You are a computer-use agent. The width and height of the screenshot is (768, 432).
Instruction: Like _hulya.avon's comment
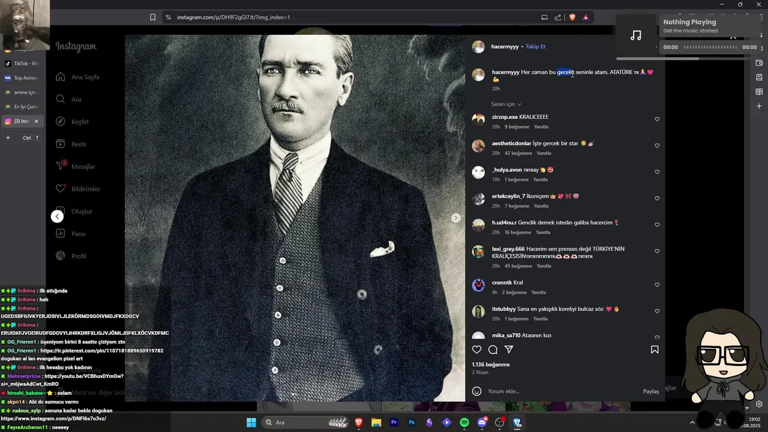pos(657,172)
